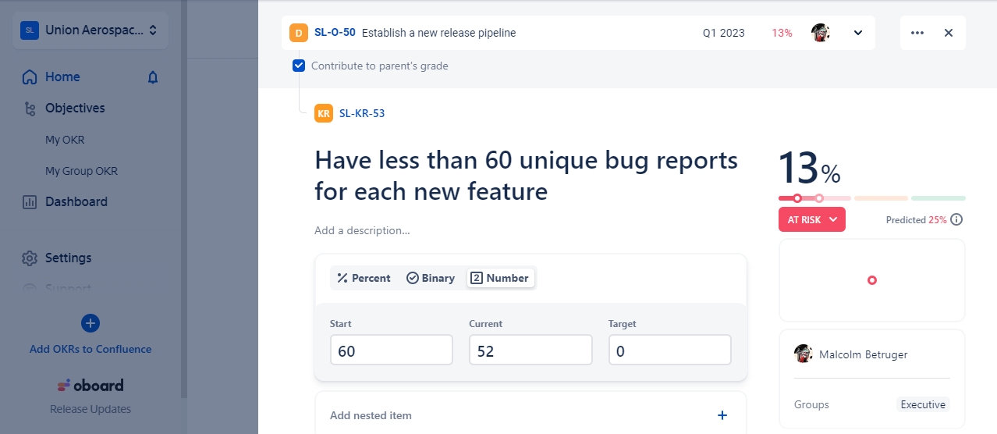The width and height of the screenshot is (997, 434).
Task: Click the orange D objective badge
Action: (x=299, y=33)
